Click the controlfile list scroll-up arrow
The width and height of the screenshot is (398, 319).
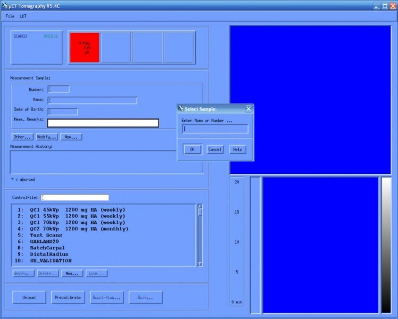click(x=200, y=206)
